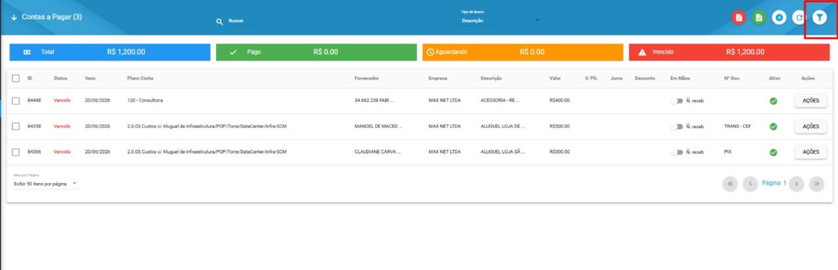The image size is (838, 270).
Task: Sort by Descrição column header
Action: (491, 78)
